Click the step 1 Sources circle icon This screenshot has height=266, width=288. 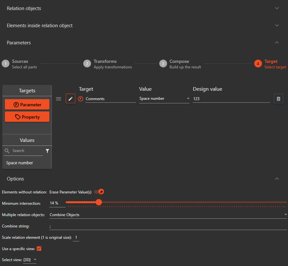coord(5,64)
